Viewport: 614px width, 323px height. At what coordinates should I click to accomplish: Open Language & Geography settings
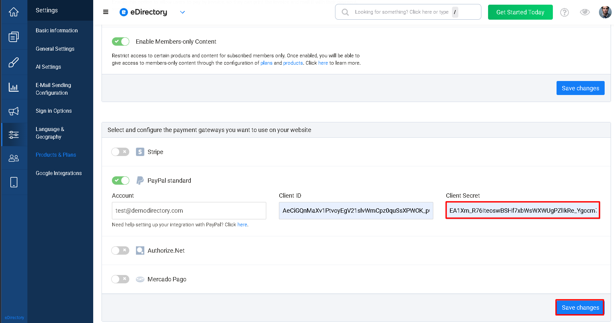50,133
